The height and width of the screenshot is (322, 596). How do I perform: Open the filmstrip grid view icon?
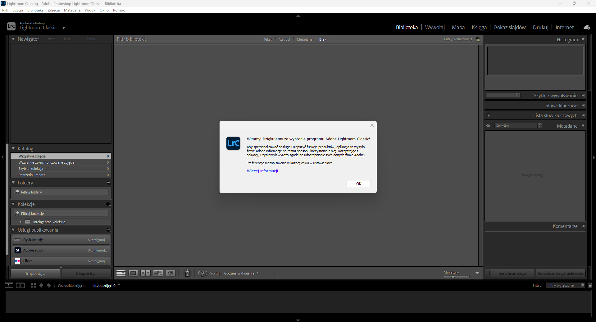(x=34, y=285)
